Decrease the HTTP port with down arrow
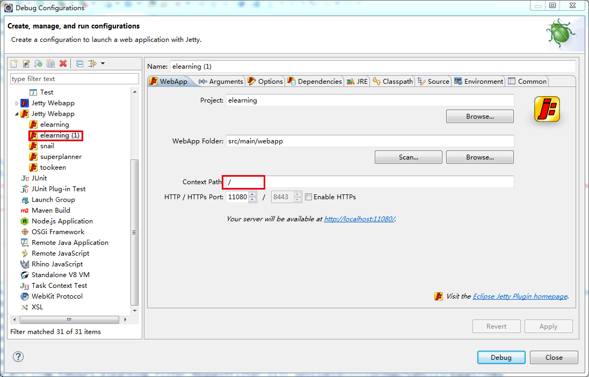This screenshot has height=377, width=589. point(252,200)
